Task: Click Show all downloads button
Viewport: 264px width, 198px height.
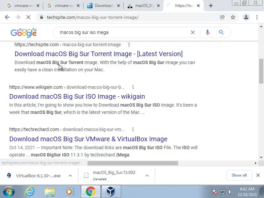Action: point(239,175)
